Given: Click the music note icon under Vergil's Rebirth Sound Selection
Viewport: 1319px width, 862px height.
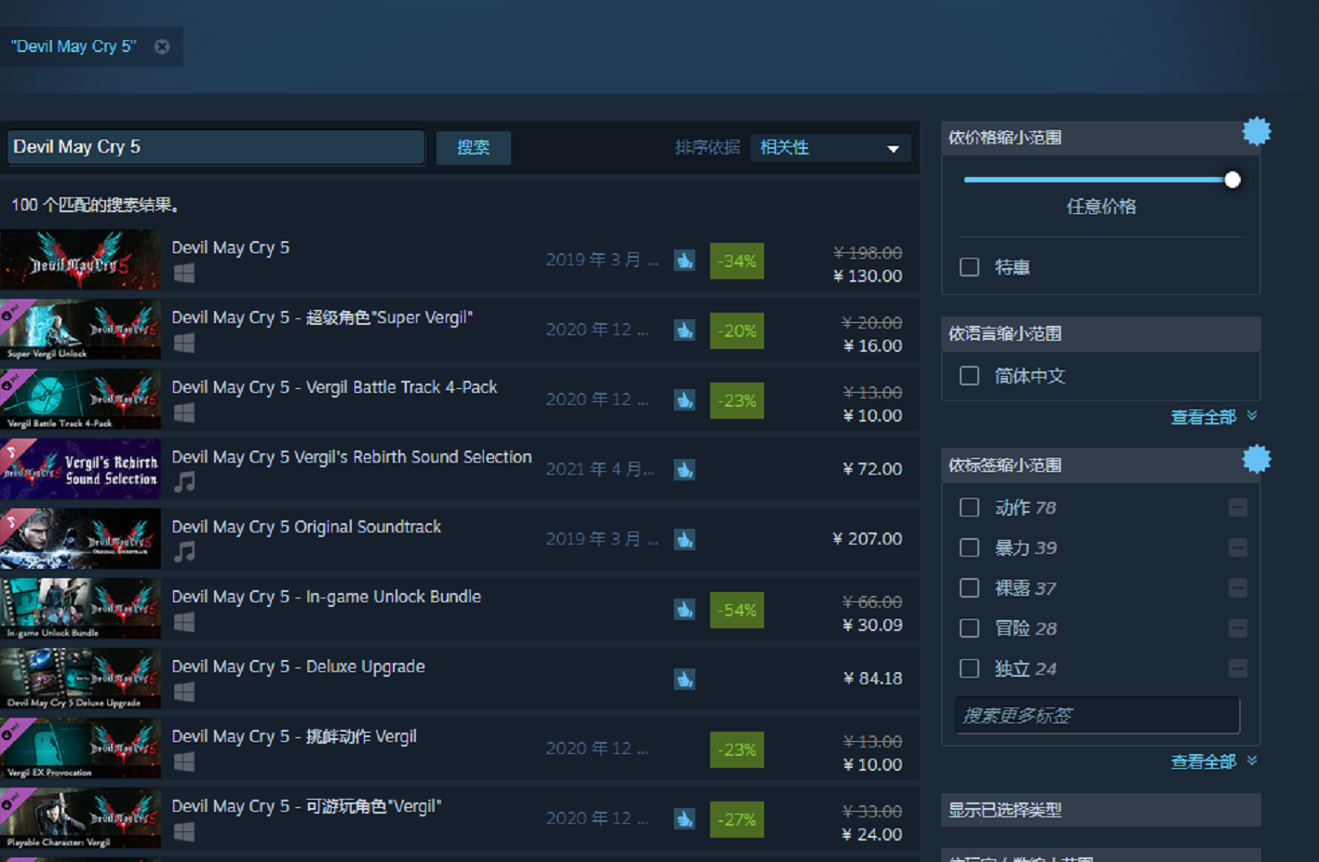Looking at the screenshot, I should point(184,482).
